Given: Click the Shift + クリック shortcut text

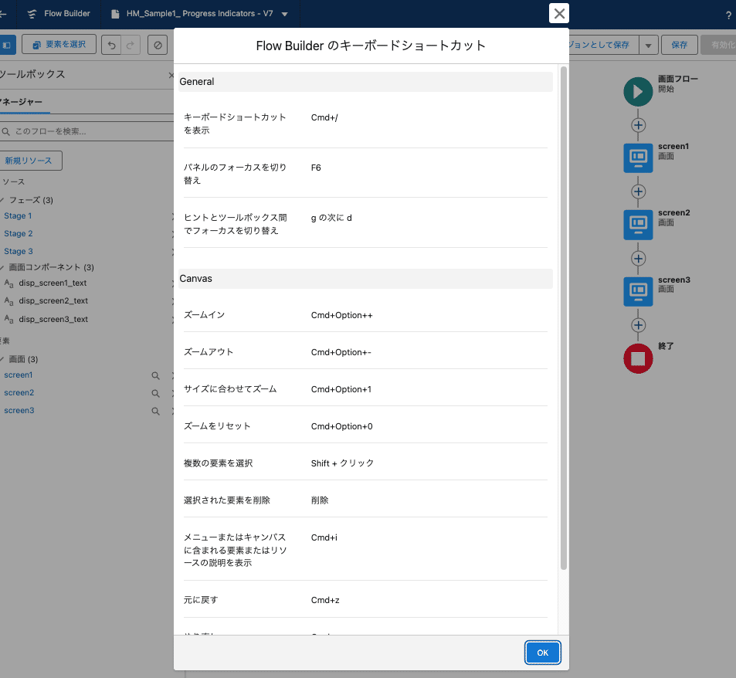Looking at the screenshot, I should click(x=342, y=463).
